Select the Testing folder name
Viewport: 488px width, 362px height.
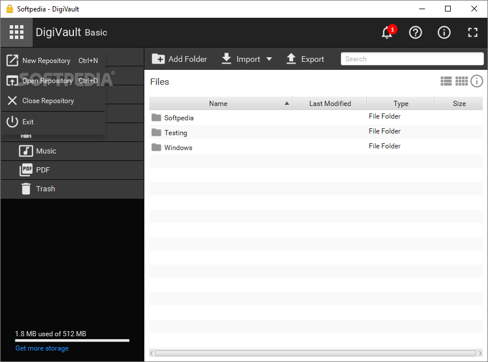point(175,133)
